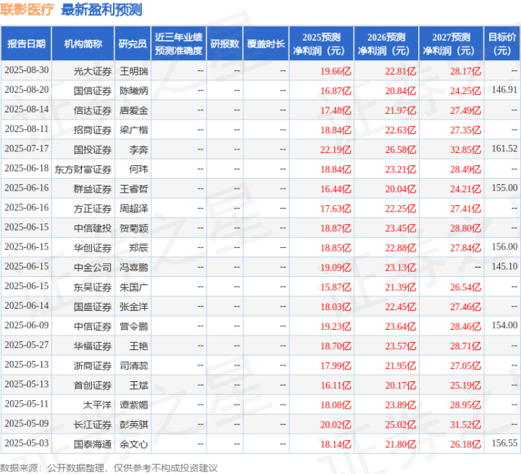Open the 国泰海通 institution row
The width and height of the screenshot is (521, 474).
click(x=93, y=443)
